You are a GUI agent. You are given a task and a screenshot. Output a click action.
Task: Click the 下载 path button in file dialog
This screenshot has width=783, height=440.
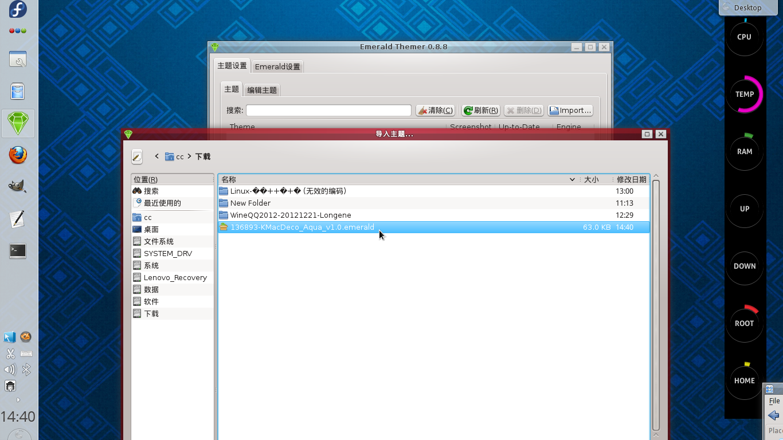(203, 156)
